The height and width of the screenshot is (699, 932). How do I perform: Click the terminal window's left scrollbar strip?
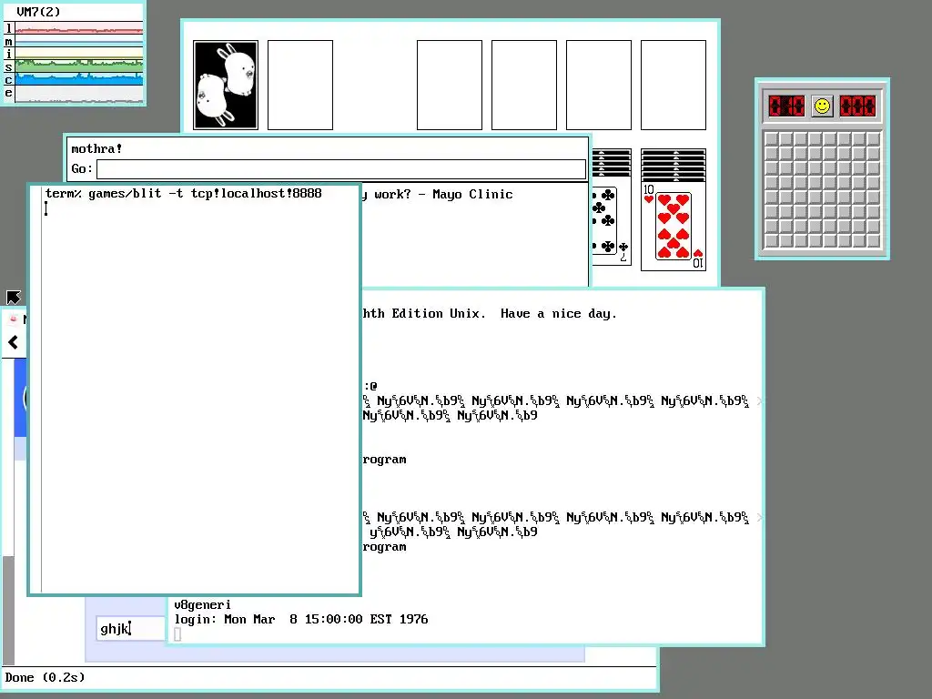[35, 390]
